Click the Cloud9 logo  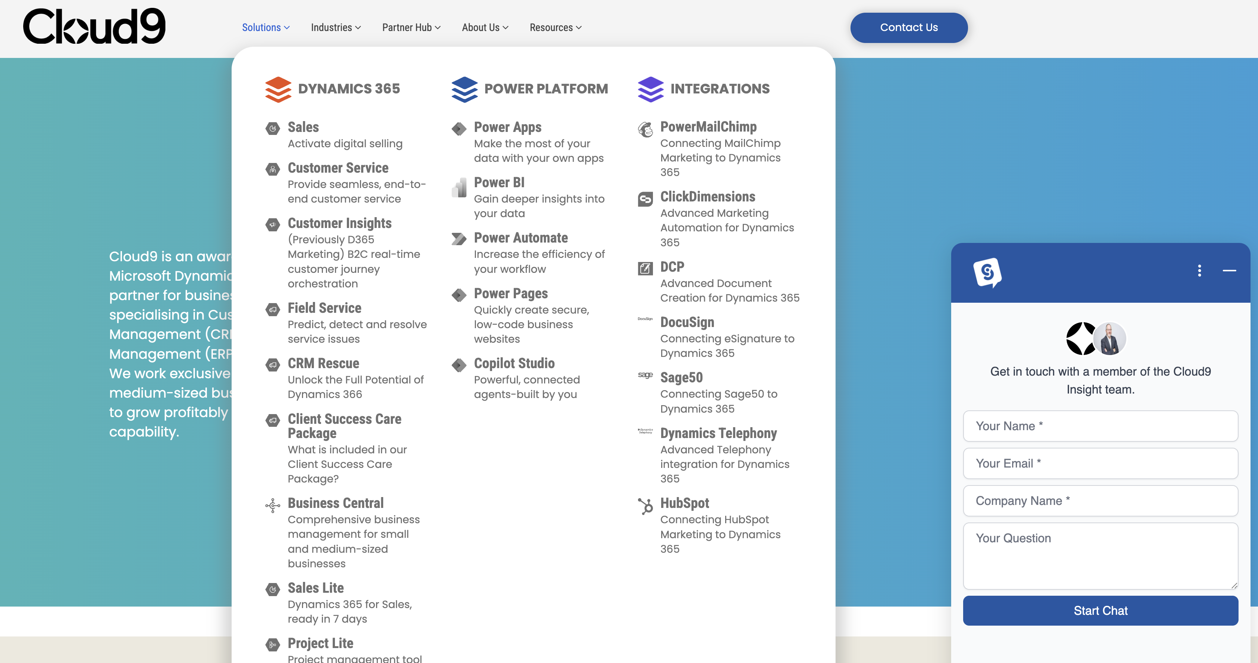pos(94,26)
